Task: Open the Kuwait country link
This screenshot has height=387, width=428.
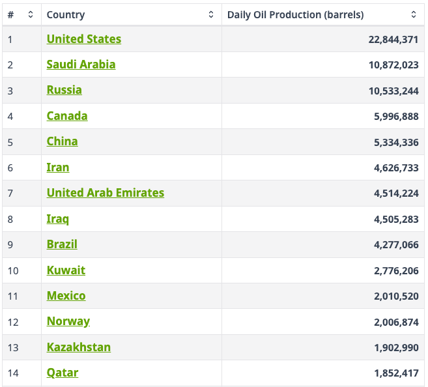Action: point(66,270)
